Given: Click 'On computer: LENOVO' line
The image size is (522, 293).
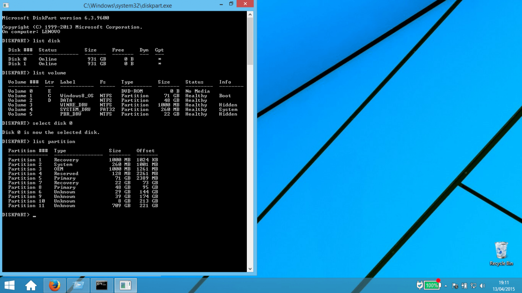Looking at the screenshot, I should [31, 32].
